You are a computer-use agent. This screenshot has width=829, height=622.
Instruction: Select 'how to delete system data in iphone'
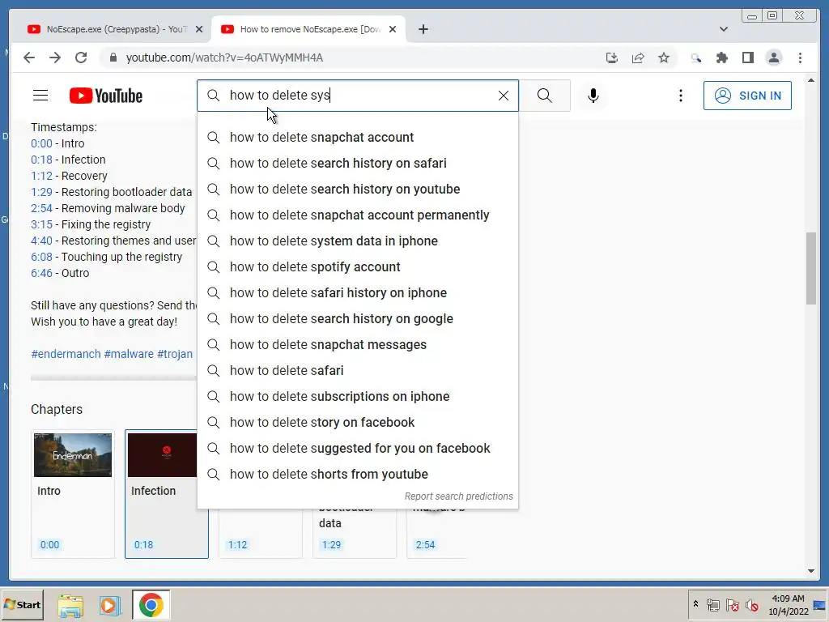click(358, 241)
